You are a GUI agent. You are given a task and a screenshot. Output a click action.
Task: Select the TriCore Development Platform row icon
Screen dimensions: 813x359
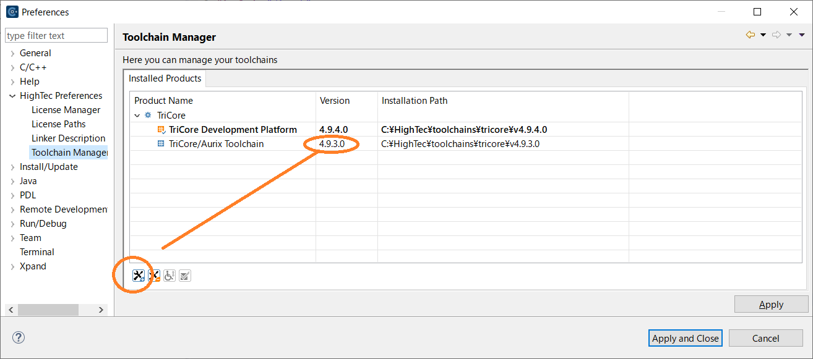pyautogui.click(x=161, y=130)
